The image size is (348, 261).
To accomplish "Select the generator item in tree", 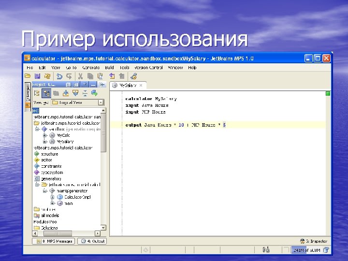I will click(x=47, y=178).
